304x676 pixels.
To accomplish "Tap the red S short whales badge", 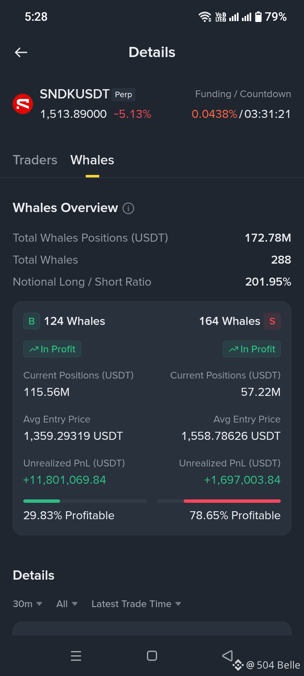I will (x=272, y=321).
